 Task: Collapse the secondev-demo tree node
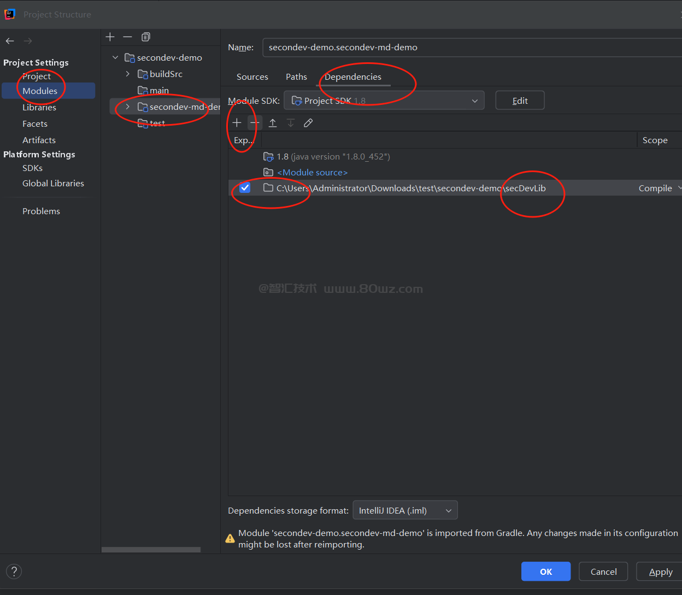[115, 57]
